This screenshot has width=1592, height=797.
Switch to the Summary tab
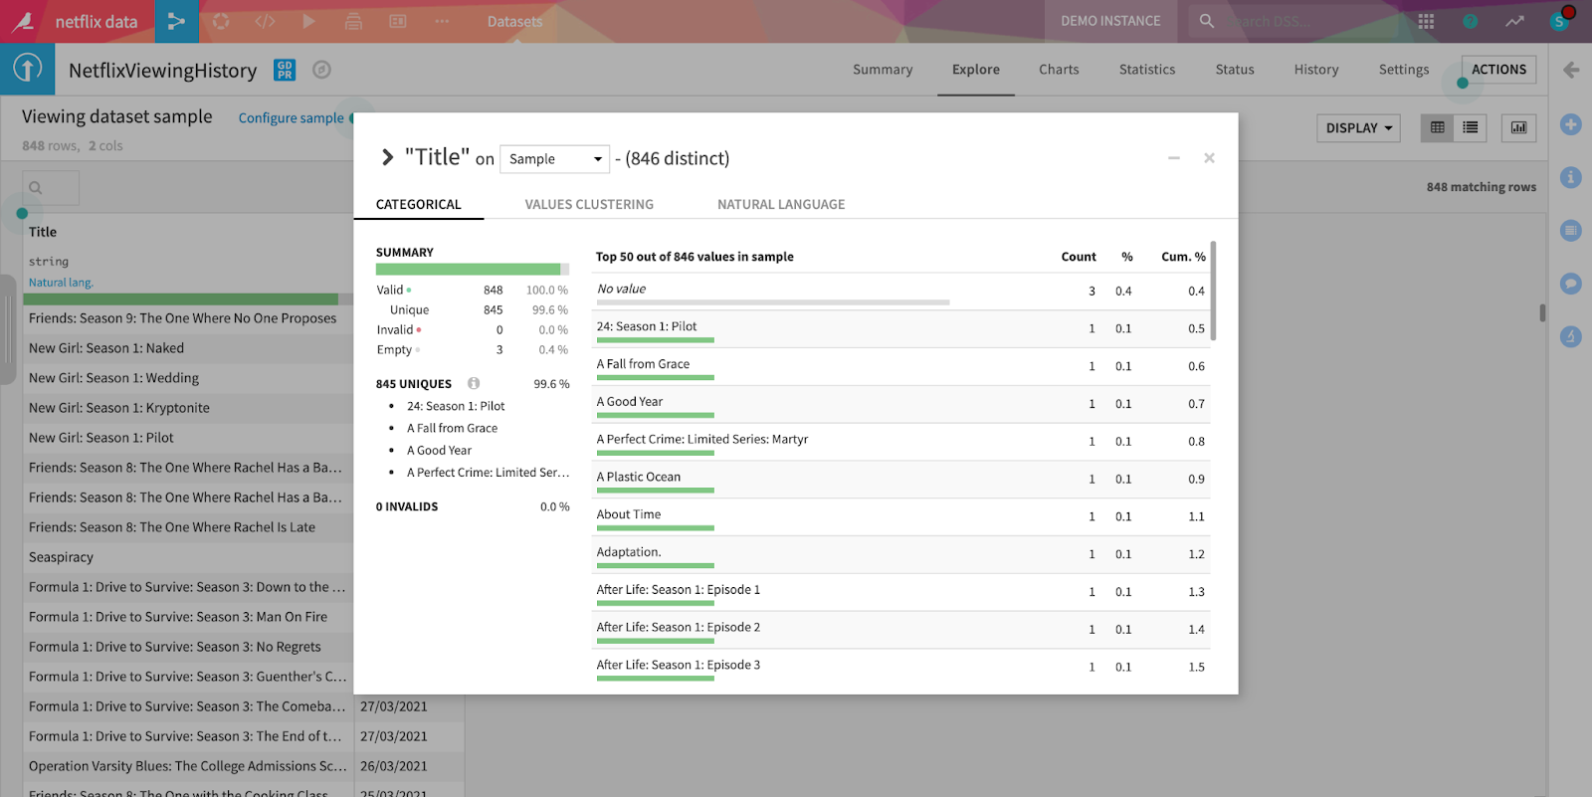click(883, 70)
